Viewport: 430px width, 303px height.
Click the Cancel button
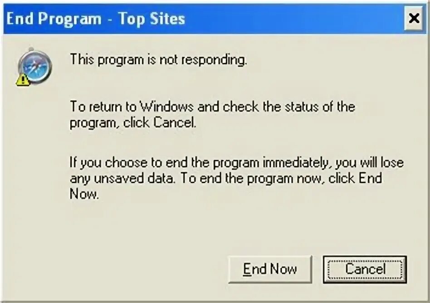tap(365, 269)
